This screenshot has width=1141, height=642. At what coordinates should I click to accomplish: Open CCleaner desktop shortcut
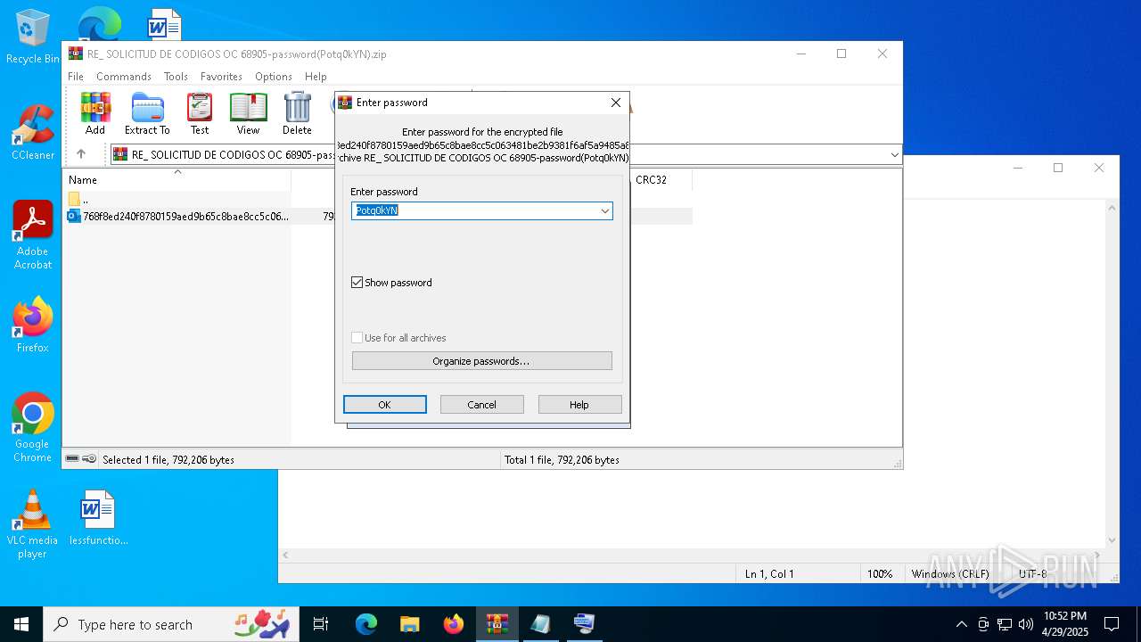point(32,132)
